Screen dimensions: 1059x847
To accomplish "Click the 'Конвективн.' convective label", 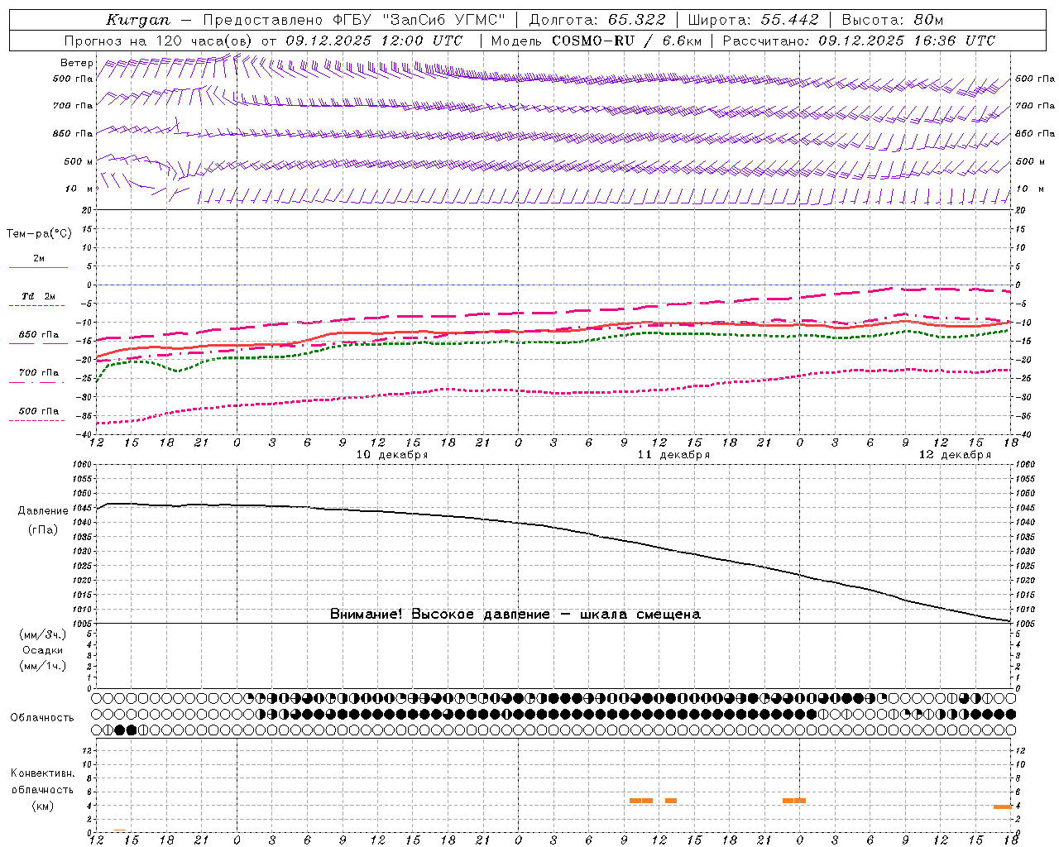I will point(43,773).
